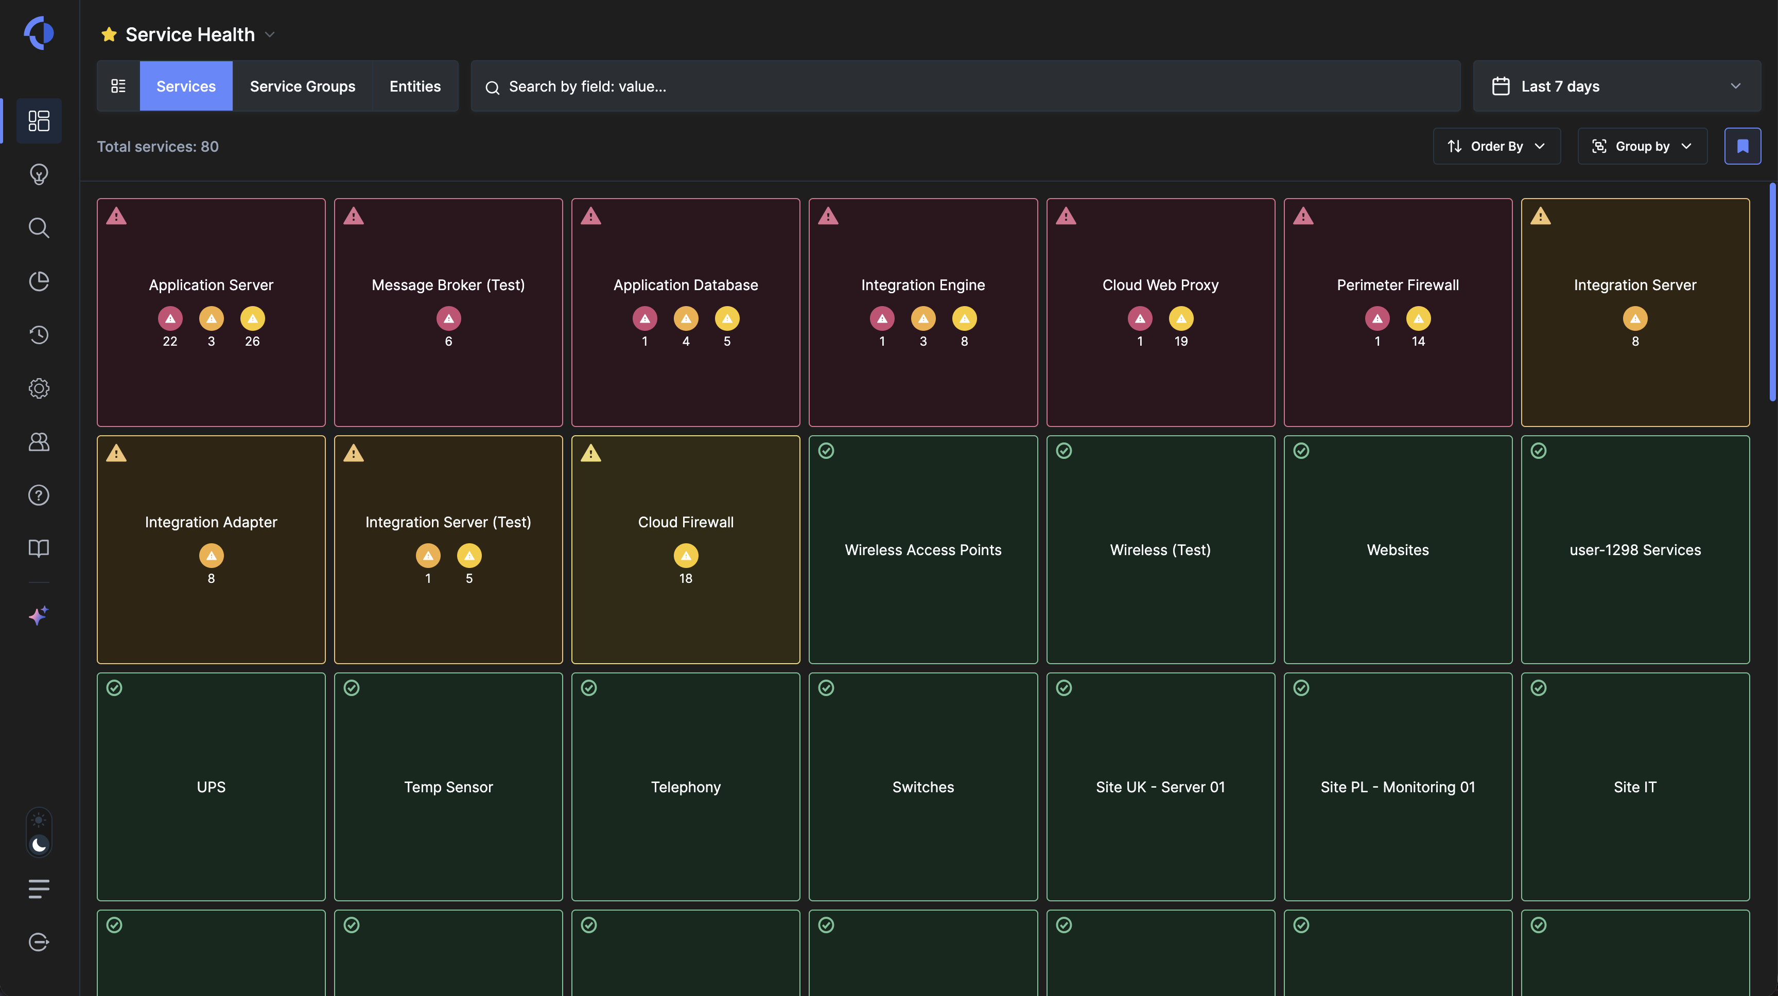The image size is (1778, 996).
Task: Click the bookmark saved view button
Action: coord(1742,146)
